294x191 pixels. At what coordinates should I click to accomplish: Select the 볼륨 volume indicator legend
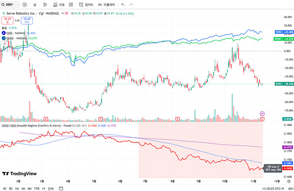point(4,28)
